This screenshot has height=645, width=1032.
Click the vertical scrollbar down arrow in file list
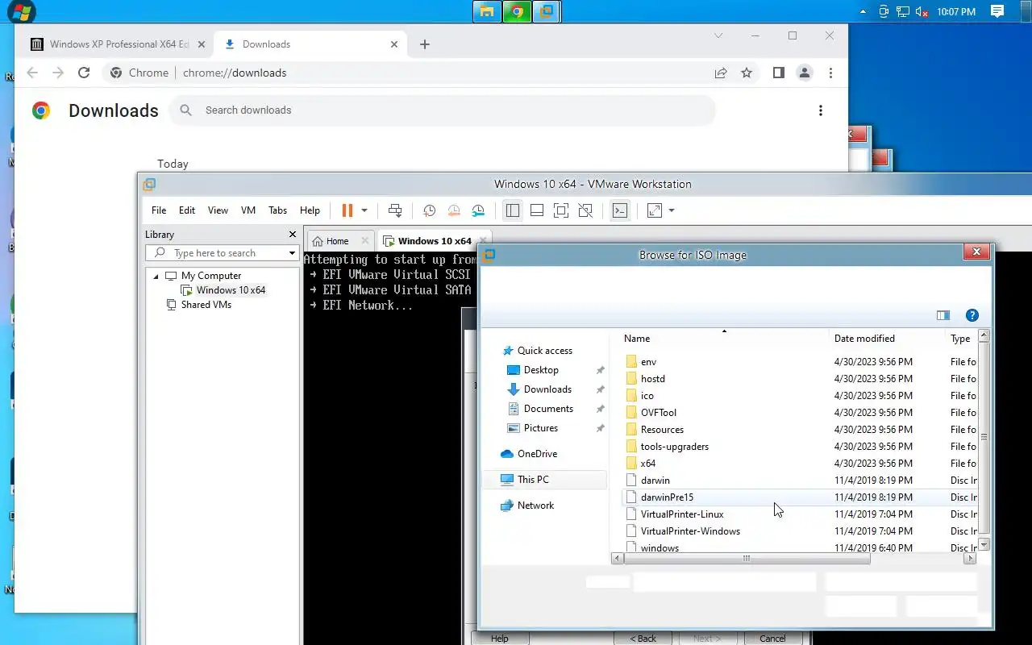(x=984, y=546)
